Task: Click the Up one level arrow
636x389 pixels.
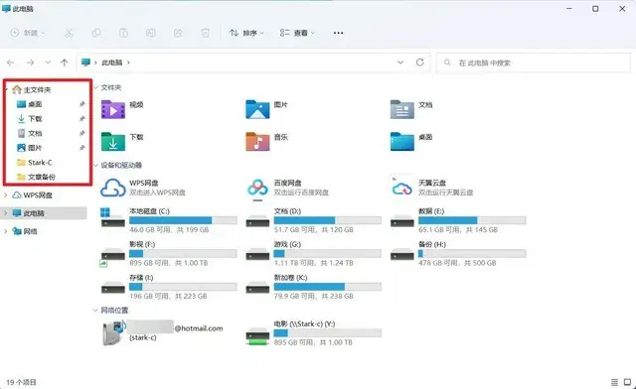Action: click(64, 63)
